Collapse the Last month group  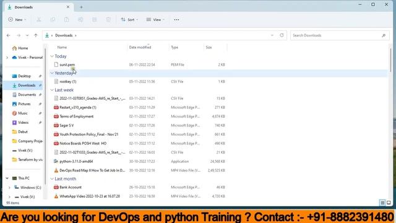52,179
